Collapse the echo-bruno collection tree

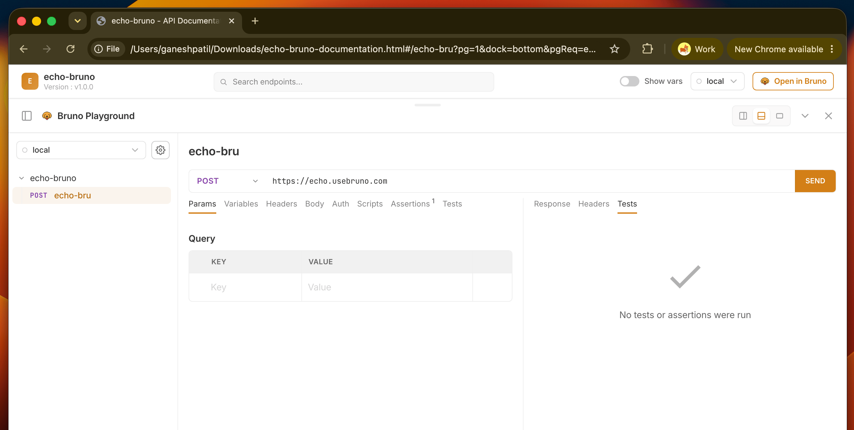click(22, 178)
